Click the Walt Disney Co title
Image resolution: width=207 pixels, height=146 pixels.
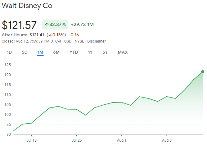27,6
